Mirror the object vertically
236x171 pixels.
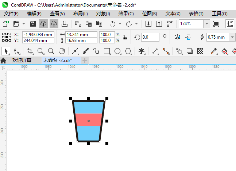tap(188, 37)
